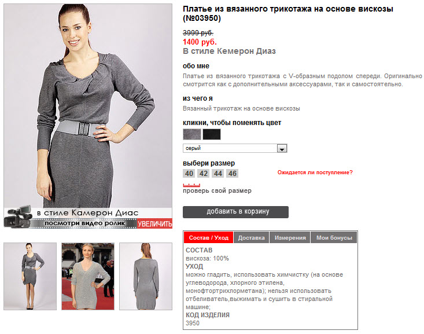Click the video camera icon
424x334 pixels.
(18, 217)
